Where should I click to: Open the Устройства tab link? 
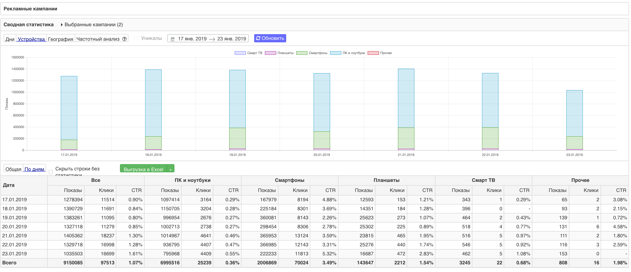31,39
